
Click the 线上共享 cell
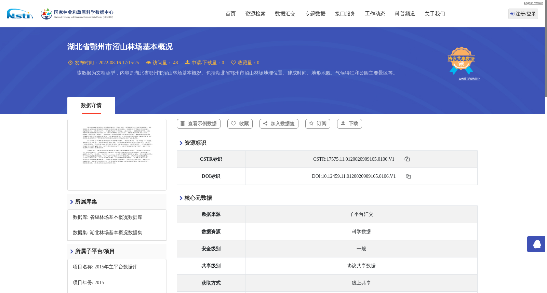[x=361, y=283]
